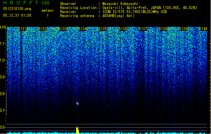Screen dimensions: 211x134
Task: Click observer name Masayuki Kobayashi
Action: pyautogui.click(x=120, y=4)
